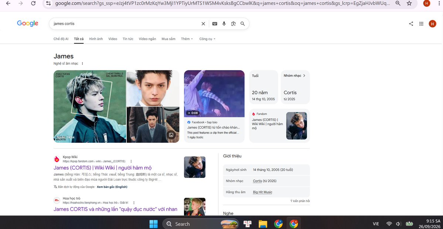Switch to Chế độ AI tab
This screenshot has height=229, width=443.
(x=61, y=39)
